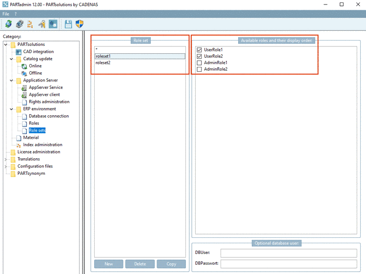Image resolution: width=366 pixels, height=274 pixels.
Task: Click the DBUser input field
Action: pyautogui.click(x=289, y=253)
